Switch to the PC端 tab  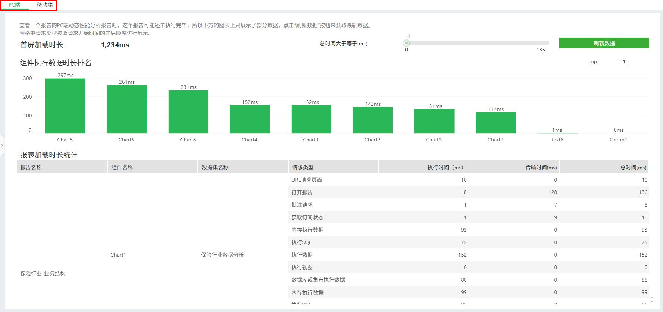[15, 5]
